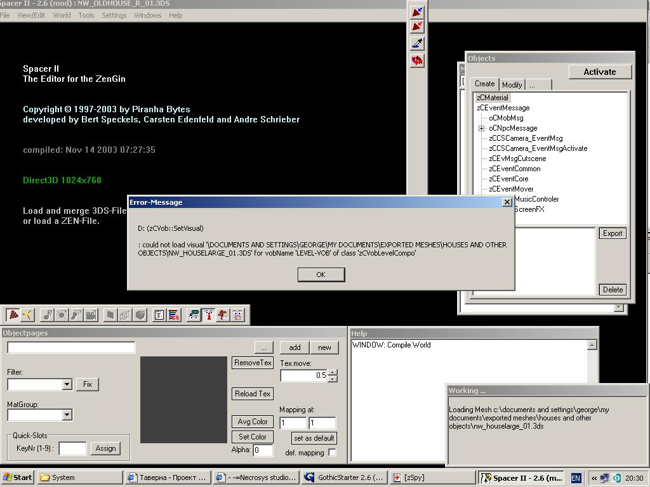
Task: Click the grayed wireframe cube toolbar icon
Action: click(x=124, y=315)
